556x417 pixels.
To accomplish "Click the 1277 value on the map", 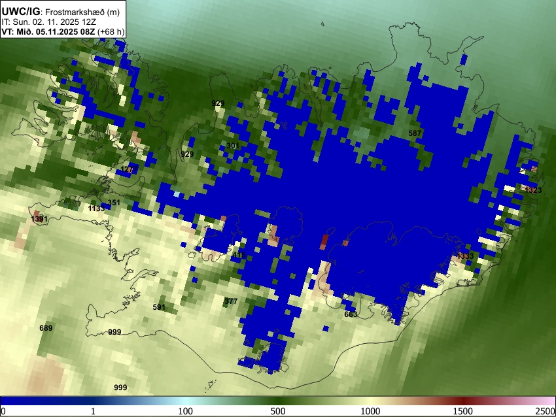I will [x=129, y=169].
